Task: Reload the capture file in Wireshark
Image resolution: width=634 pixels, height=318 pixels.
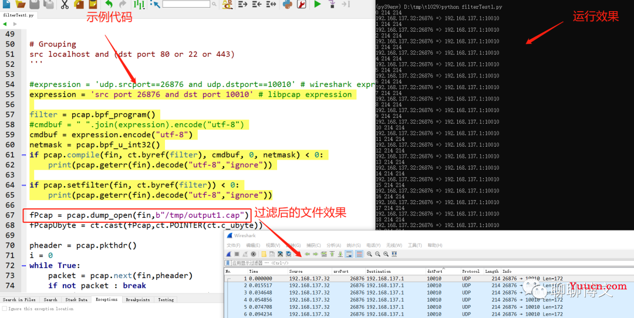Action: 288,254
